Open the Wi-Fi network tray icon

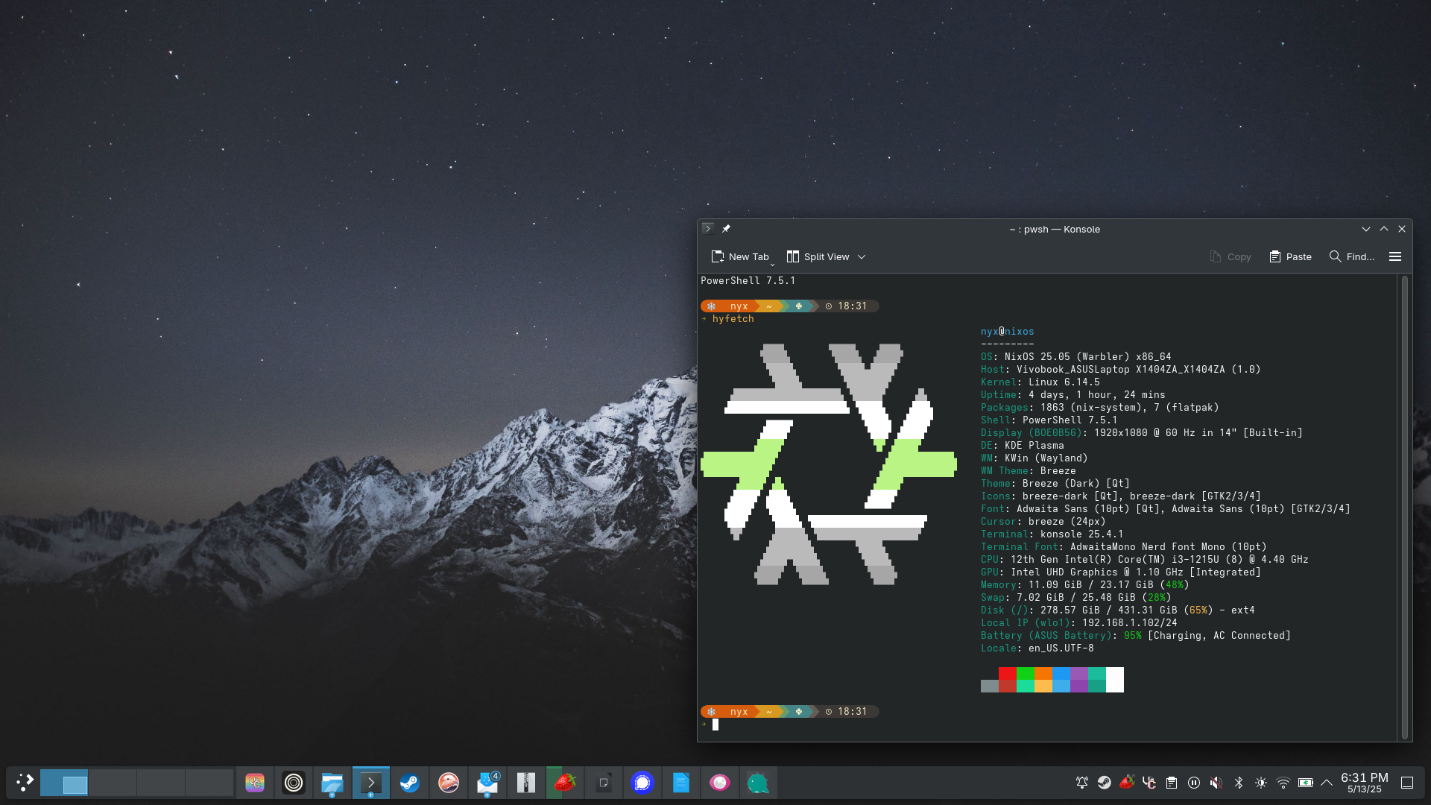click(1283, 783)
